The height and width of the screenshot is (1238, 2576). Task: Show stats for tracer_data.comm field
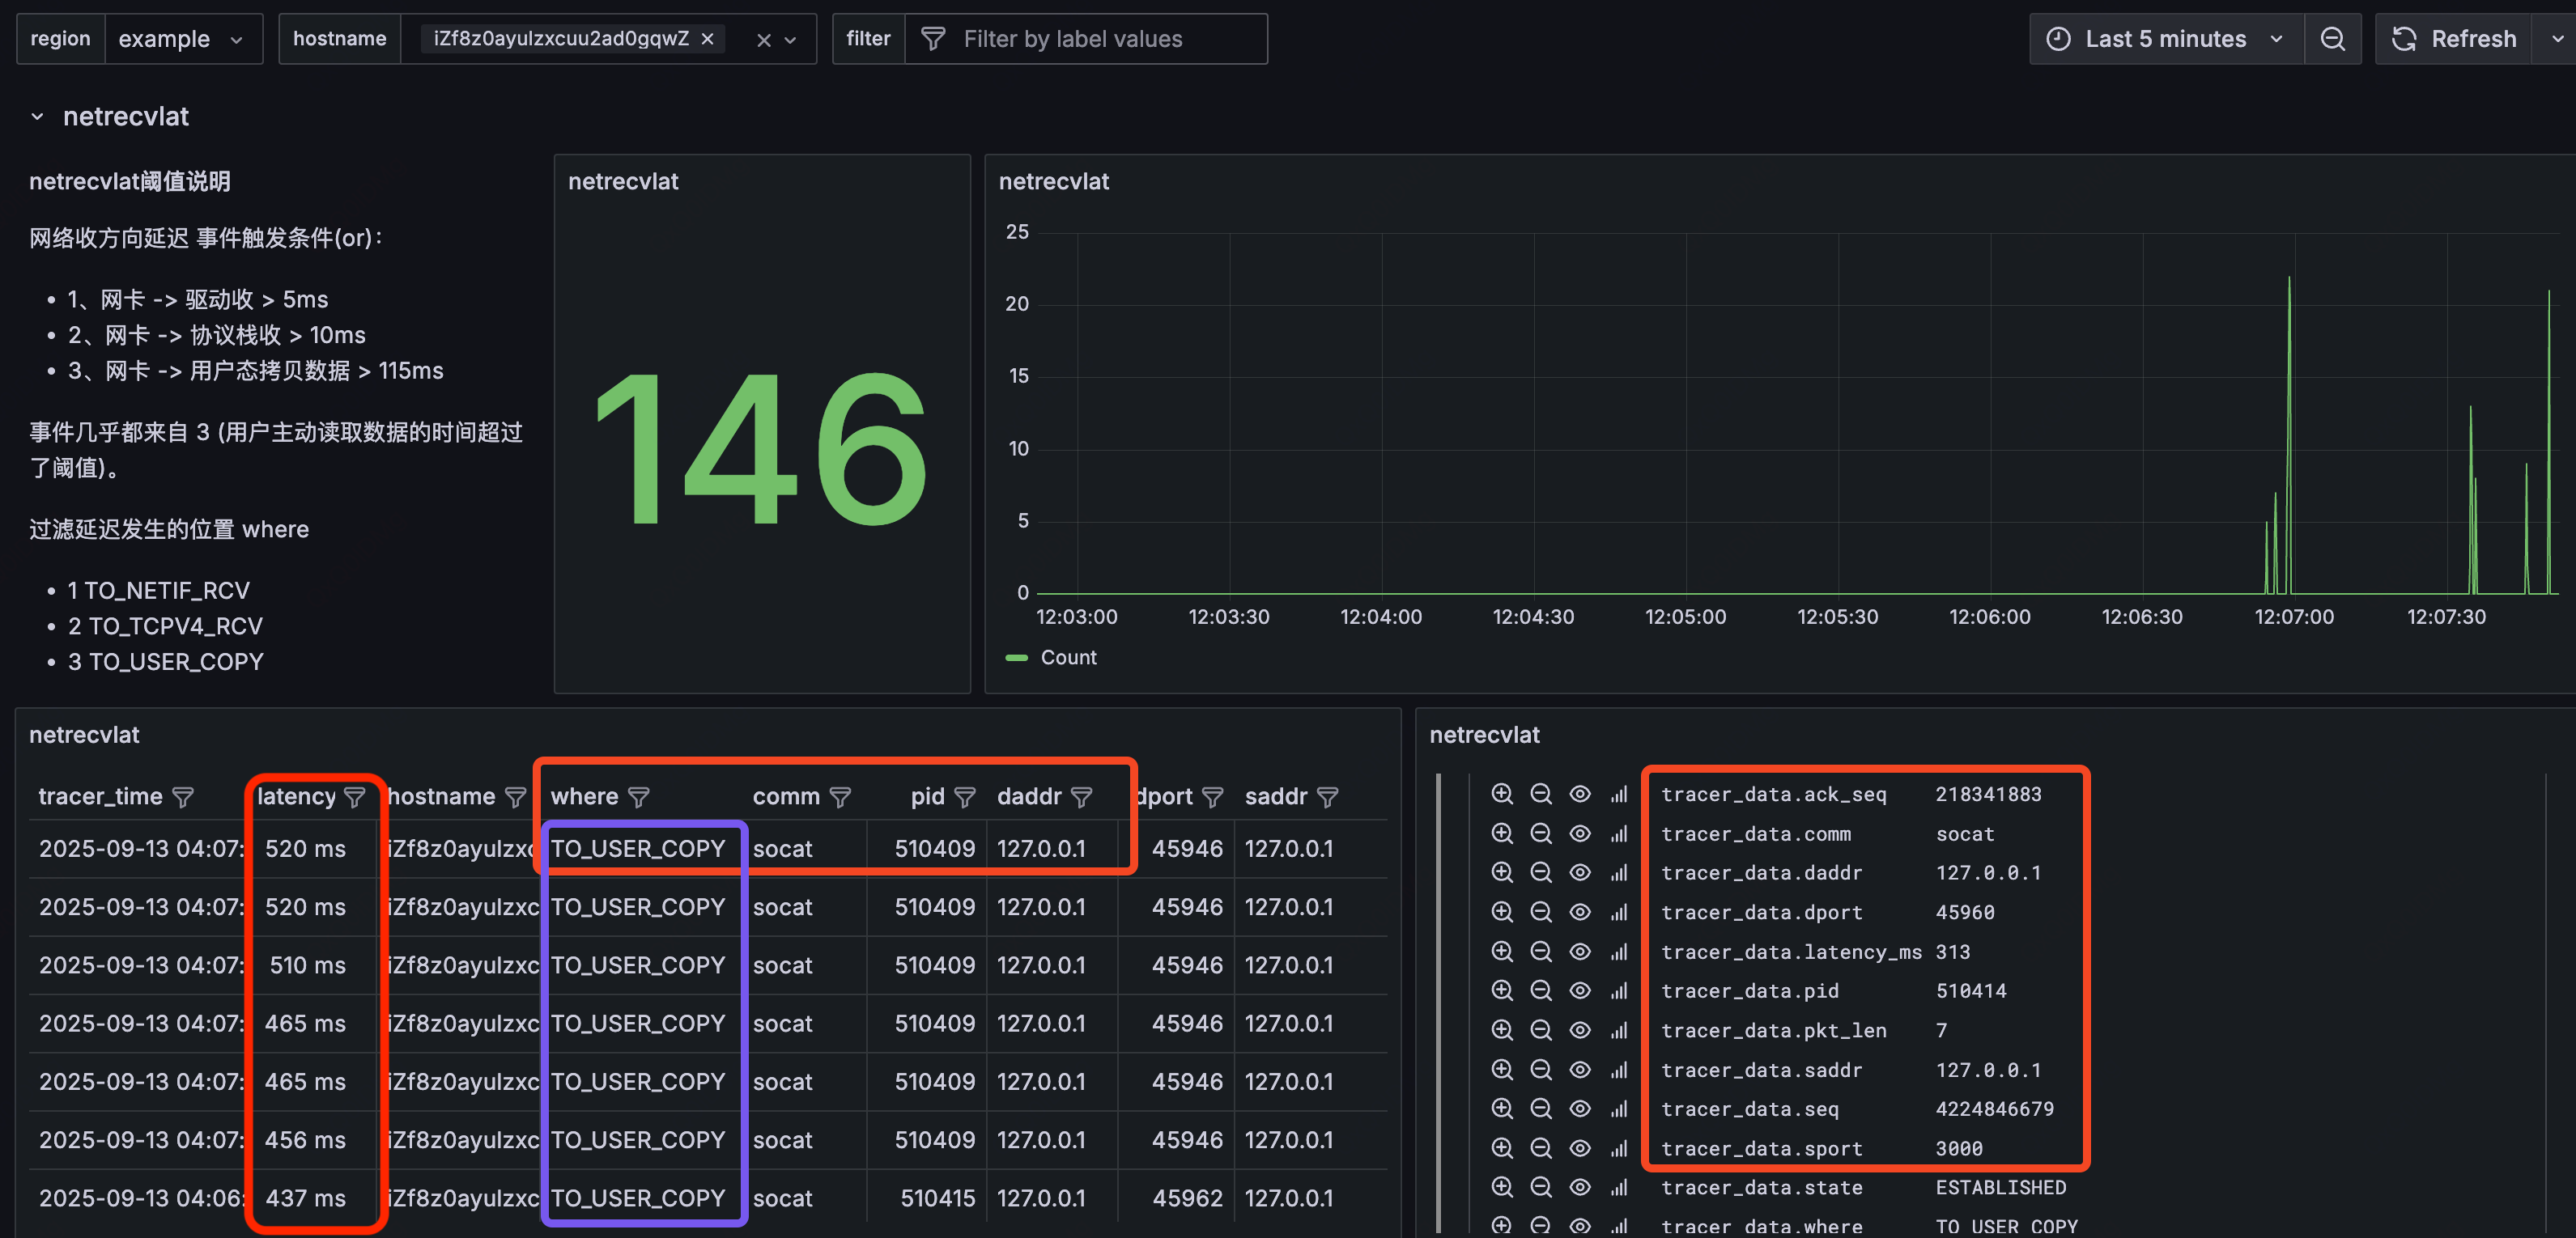tap(1619, 833)
